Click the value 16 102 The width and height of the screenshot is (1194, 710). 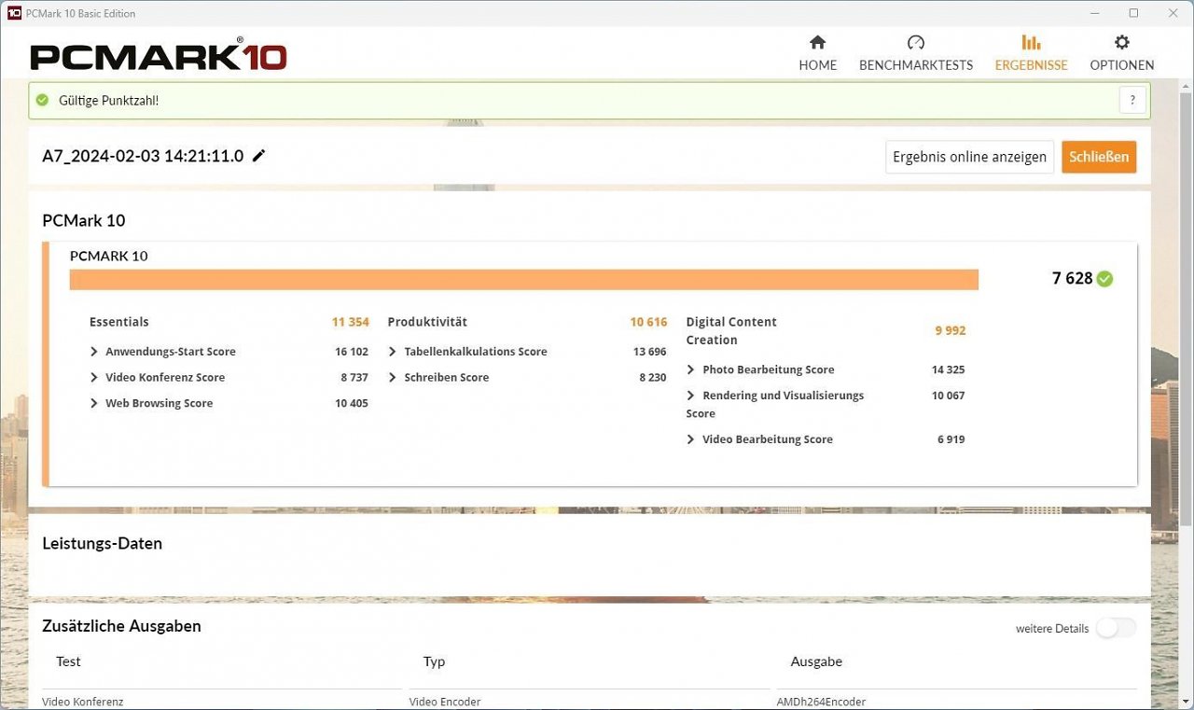[x=352, y=352]
